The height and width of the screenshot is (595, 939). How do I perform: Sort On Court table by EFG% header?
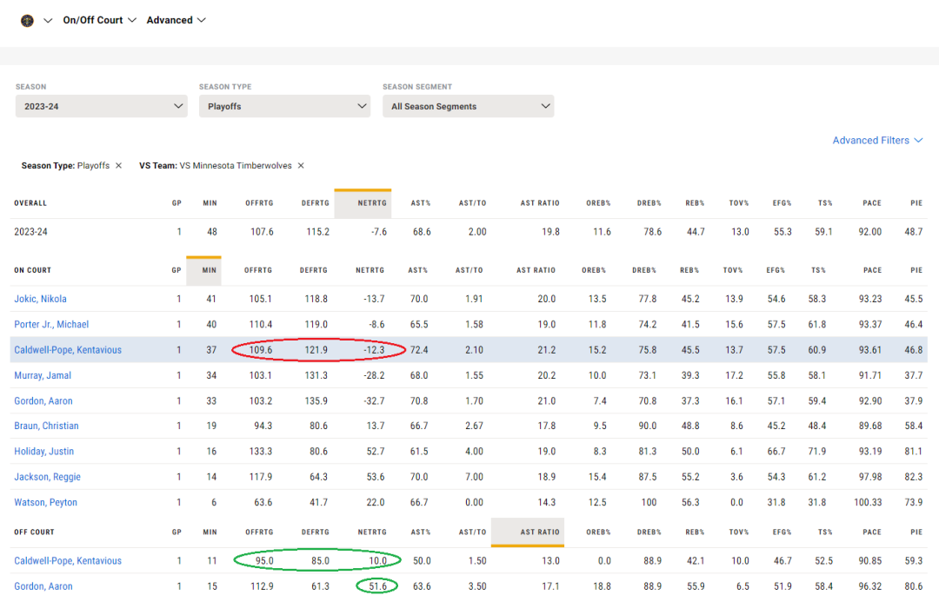coord(776,270)
